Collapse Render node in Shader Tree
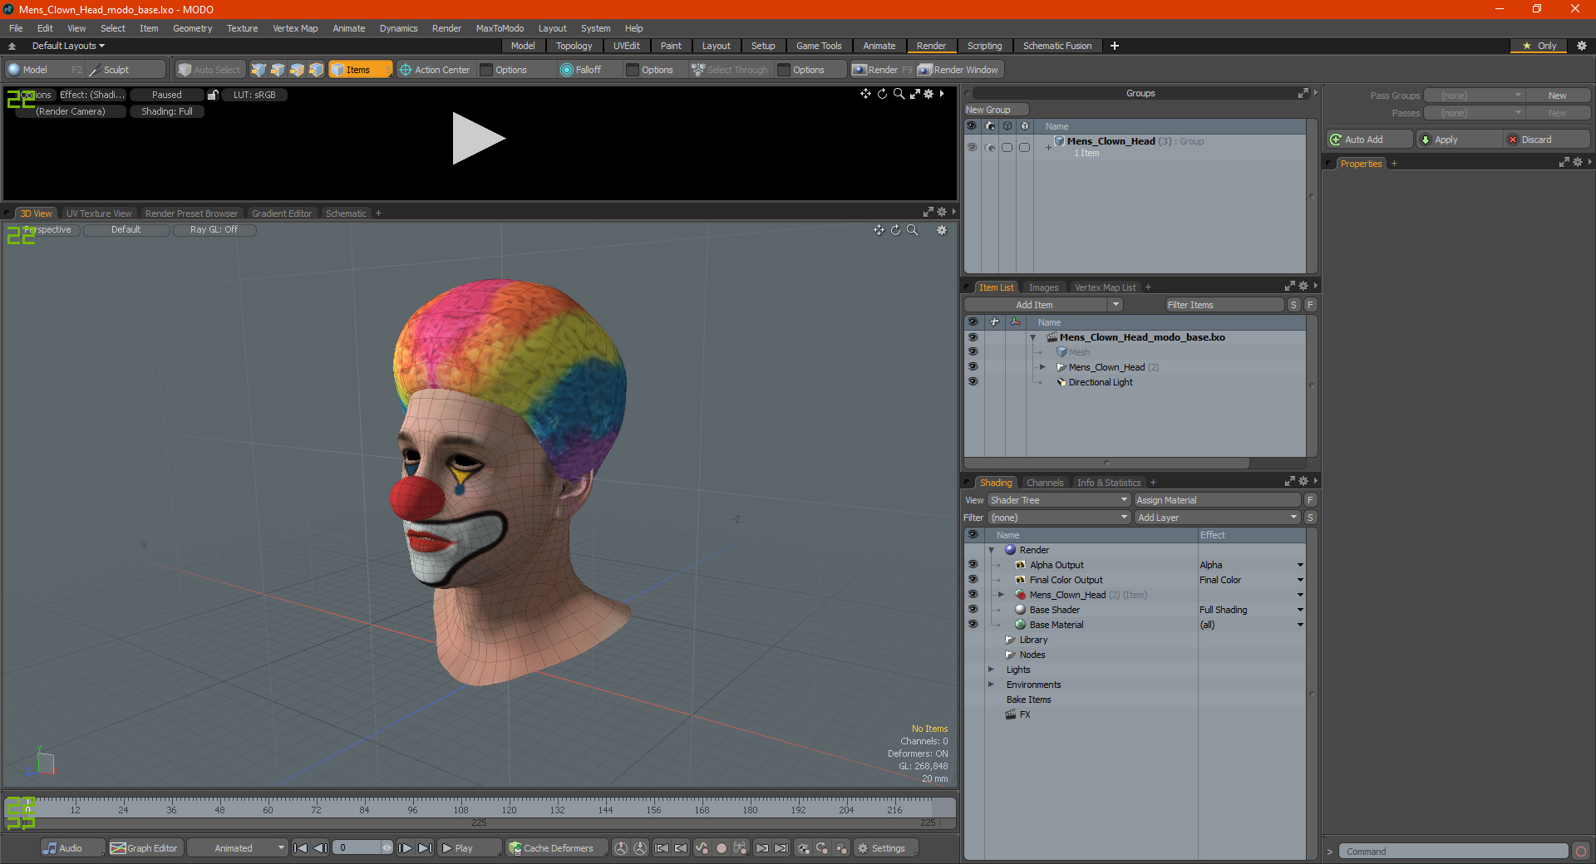This screenshot has width=1596, height=864. (992, 550)
